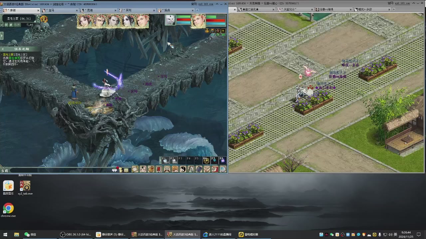
Task: Close the 宝马 tab
Action: 77,10
